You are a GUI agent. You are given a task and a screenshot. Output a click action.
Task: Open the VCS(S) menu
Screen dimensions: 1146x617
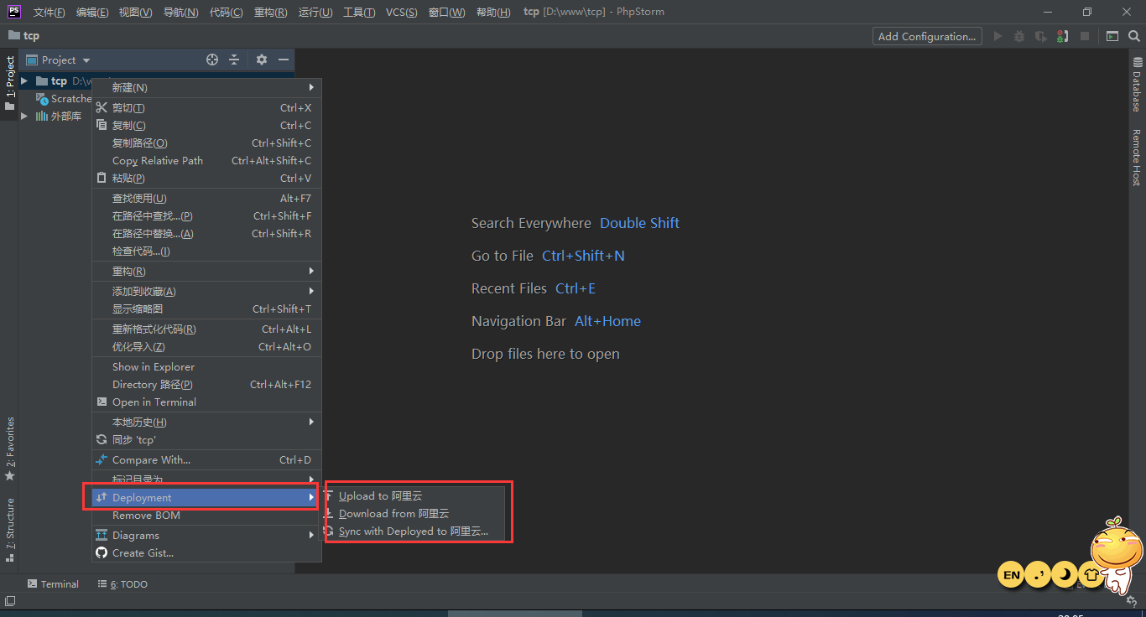pyautogui.click(x=402, y=12)
